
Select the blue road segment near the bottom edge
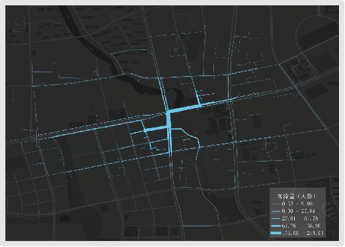(201, 226)
